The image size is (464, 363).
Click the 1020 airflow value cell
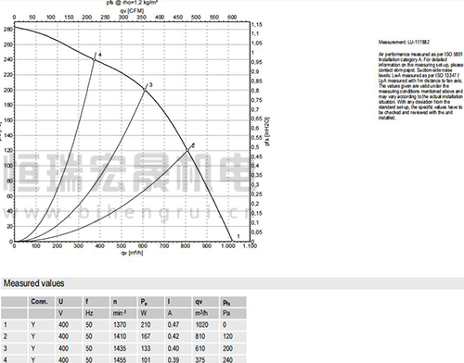[201, 325]
